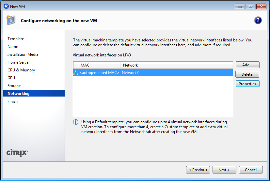The height and width of the screenshot is (181, 270).
Task: Navigate to the Storage wizard step
Action: (x=14, y=86)
